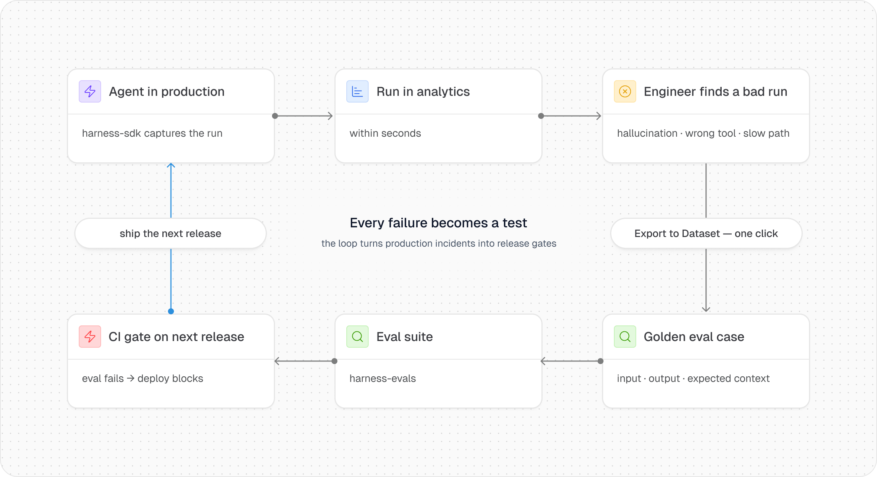Select the 'Golden eval case' card title
The image size is (877, 477).
694,337
